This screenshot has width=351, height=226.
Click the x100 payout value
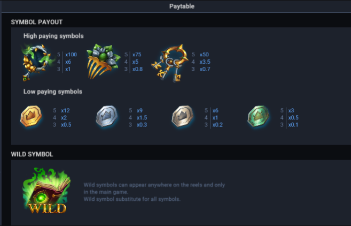(x=71, y=55)
